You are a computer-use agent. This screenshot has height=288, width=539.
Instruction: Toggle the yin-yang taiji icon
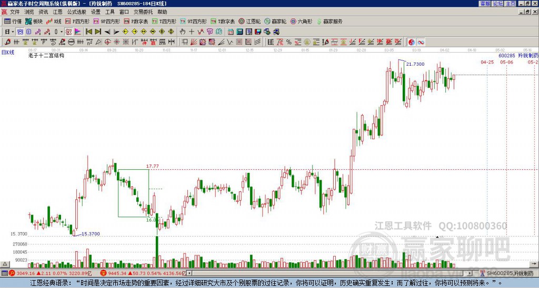pyautogui.click(x=412, y=42)
